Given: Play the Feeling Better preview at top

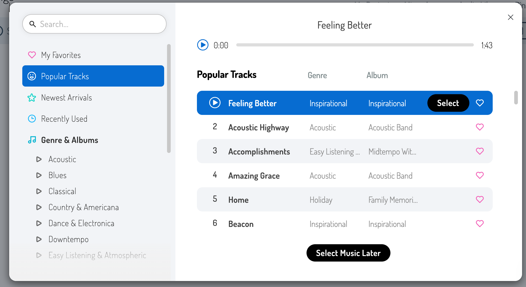Looking at the screenshot, I should pos(203,45).
